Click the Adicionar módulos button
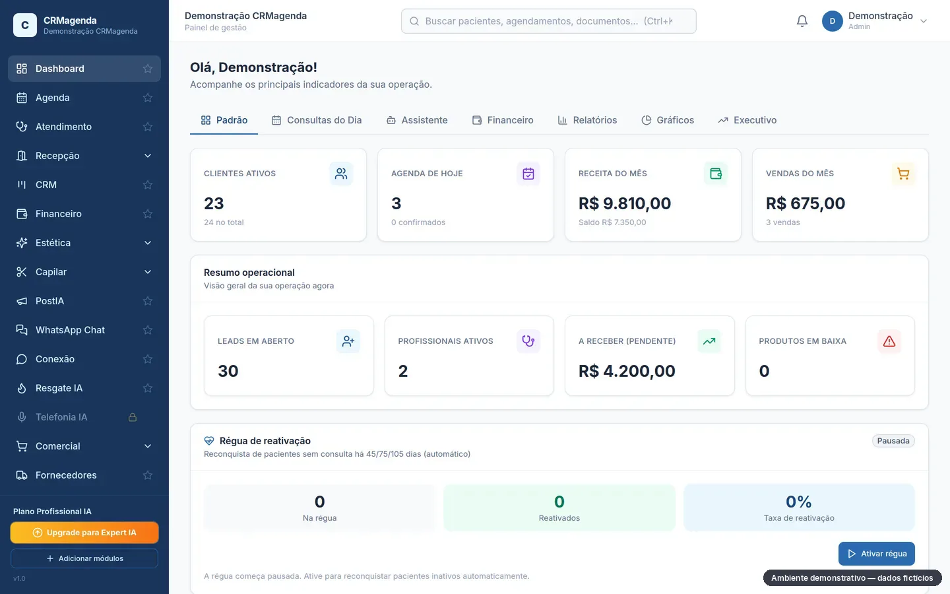The width and height of the screenshot is (950, 594). [84, 558]
